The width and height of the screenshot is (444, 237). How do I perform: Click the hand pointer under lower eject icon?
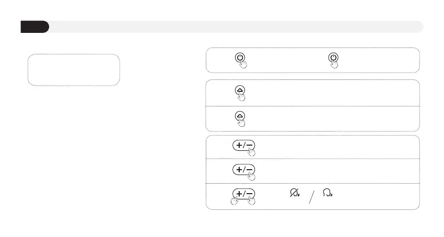243,122
